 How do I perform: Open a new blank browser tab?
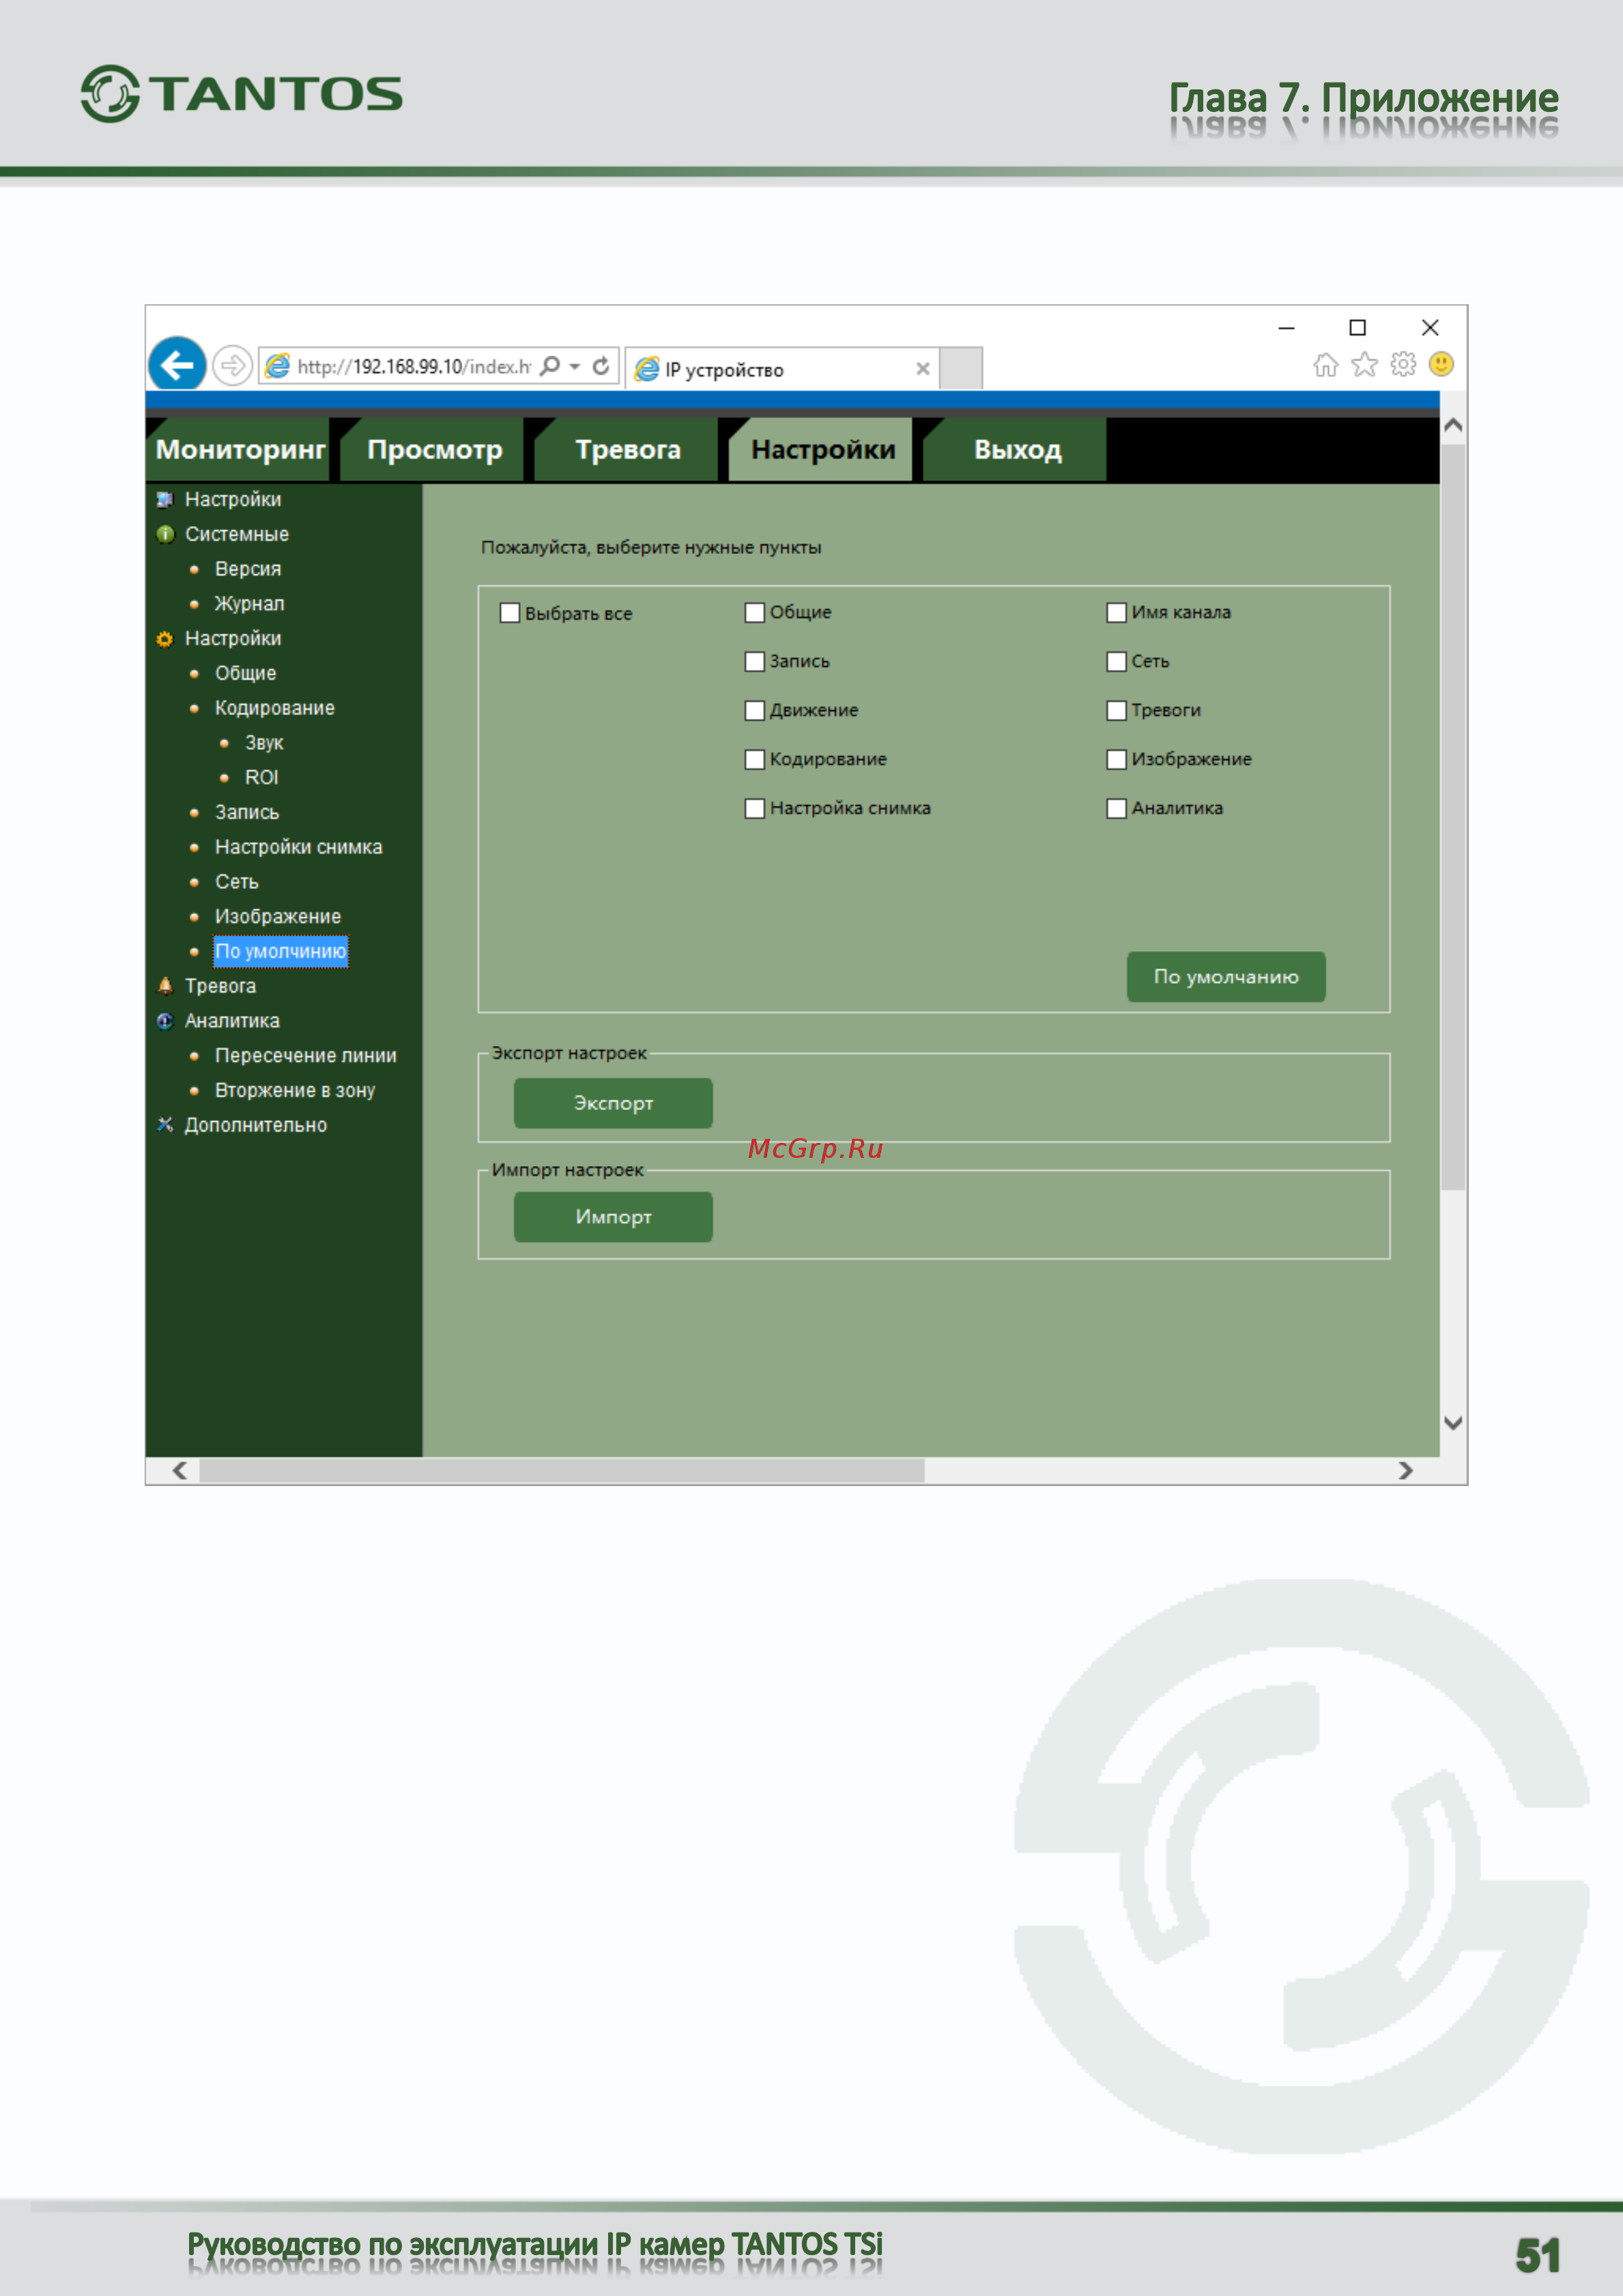pyautogui.click(x=961, y=368)
